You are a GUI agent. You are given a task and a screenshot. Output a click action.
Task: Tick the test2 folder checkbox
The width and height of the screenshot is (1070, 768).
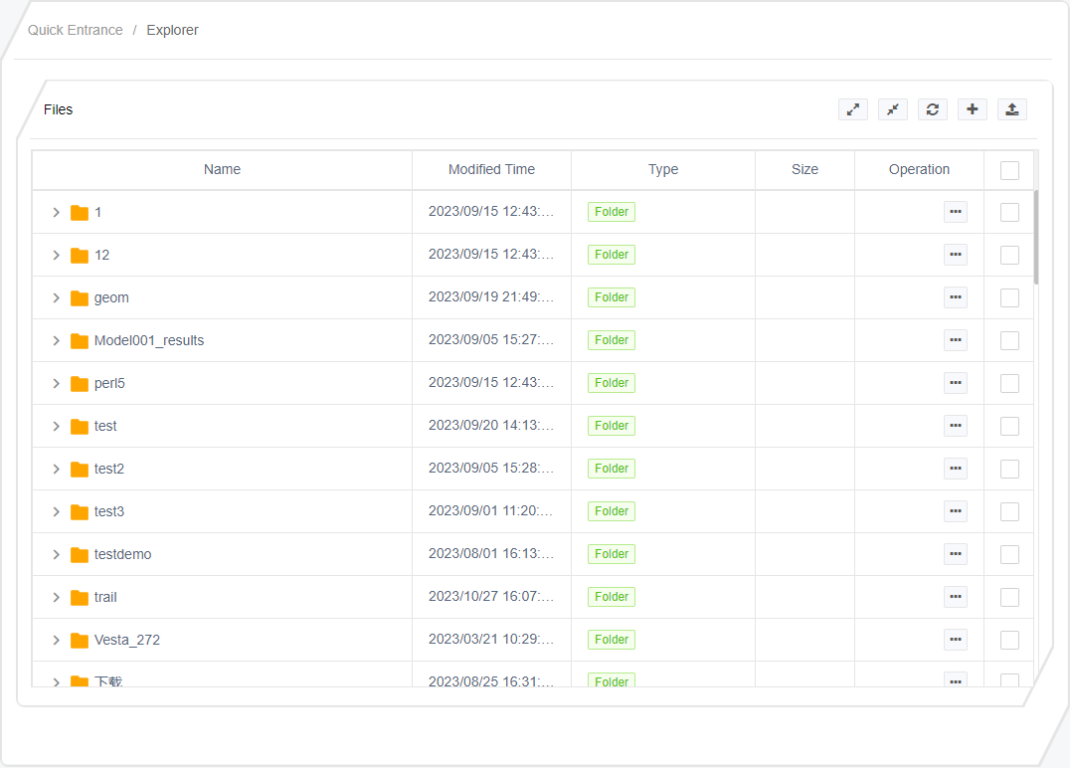click(x=1009, y=469)
